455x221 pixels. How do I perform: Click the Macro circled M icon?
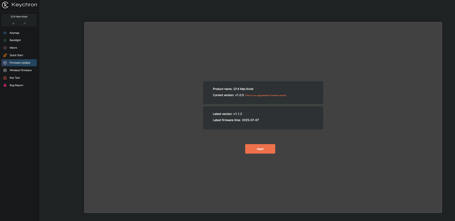[x=5, y=48]
